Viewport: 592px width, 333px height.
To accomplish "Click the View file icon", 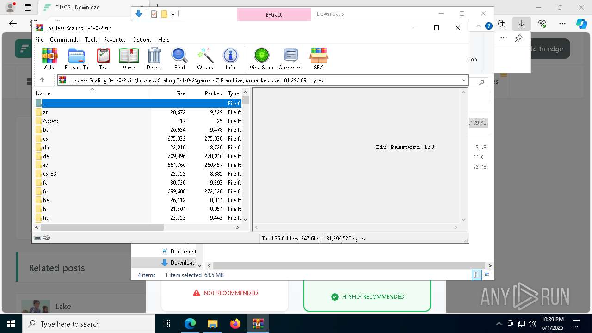I will click(129, 59).
